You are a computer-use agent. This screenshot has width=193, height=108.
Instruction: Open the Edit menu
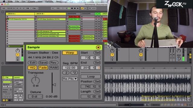[x=24, y=1]
